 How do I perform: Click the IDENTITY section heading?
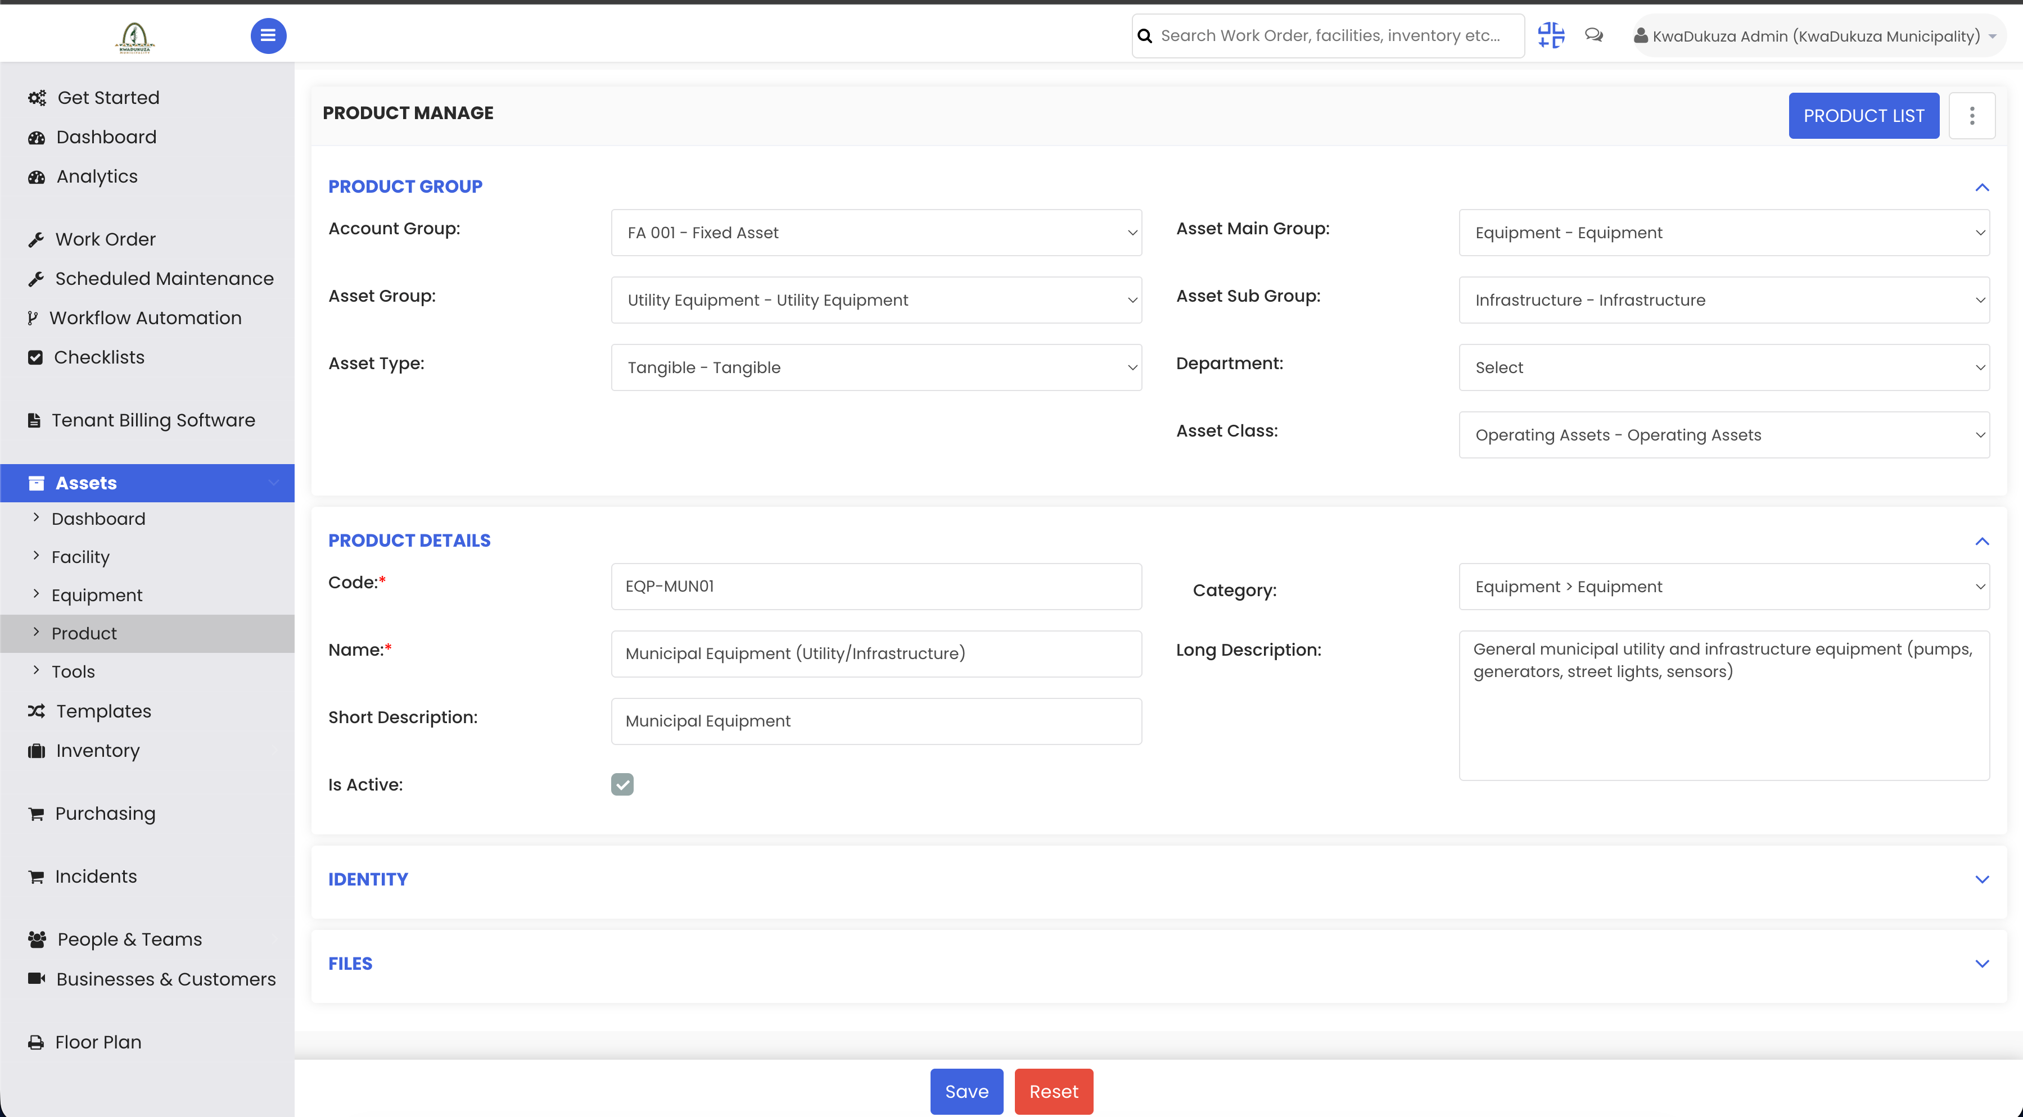point(368,879)
